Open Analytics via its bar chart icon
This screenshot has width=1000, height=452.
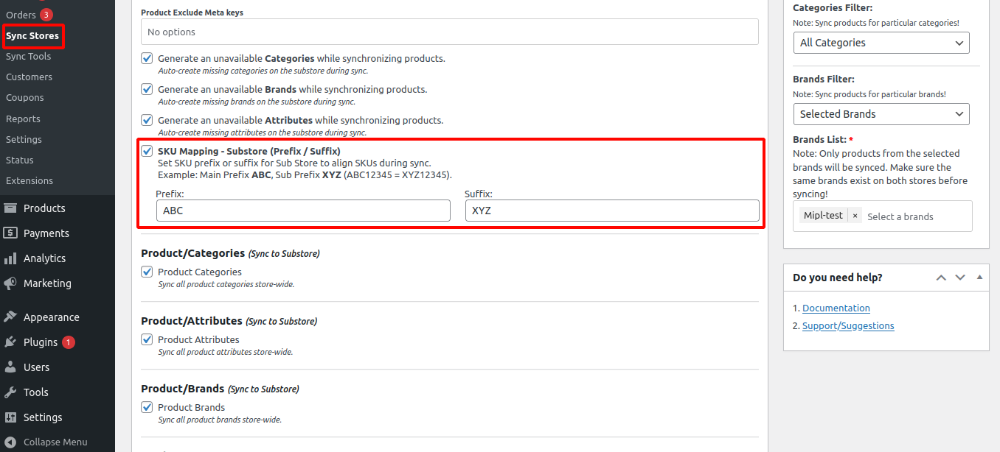10,258
